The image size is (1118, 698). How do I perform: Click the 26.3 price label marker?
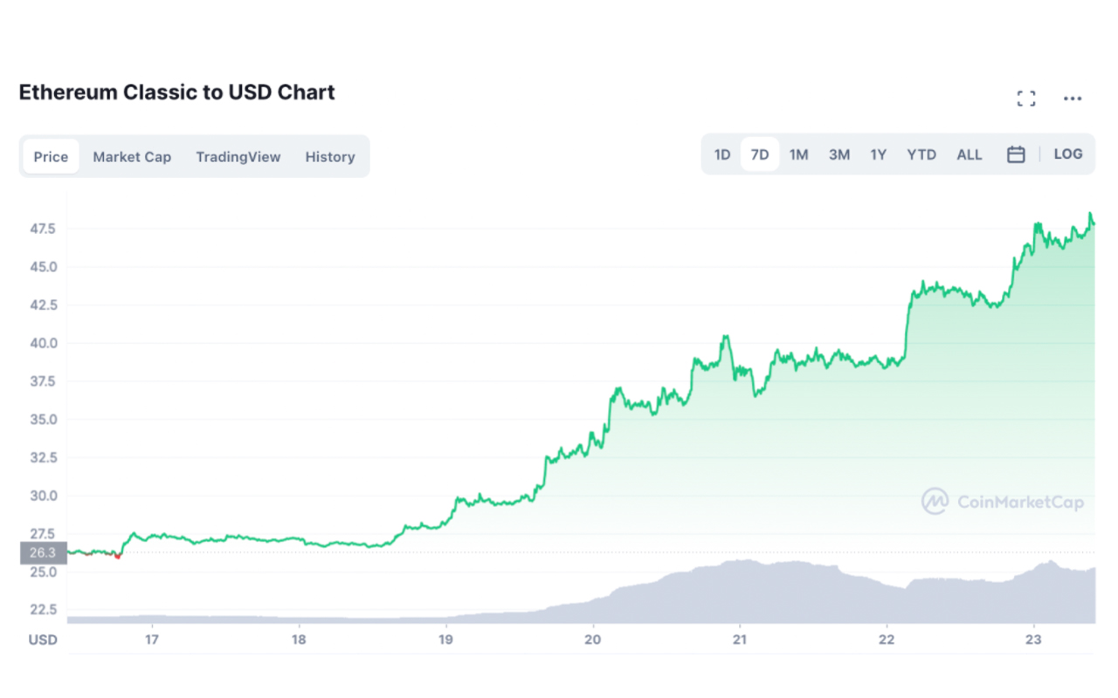43,552
